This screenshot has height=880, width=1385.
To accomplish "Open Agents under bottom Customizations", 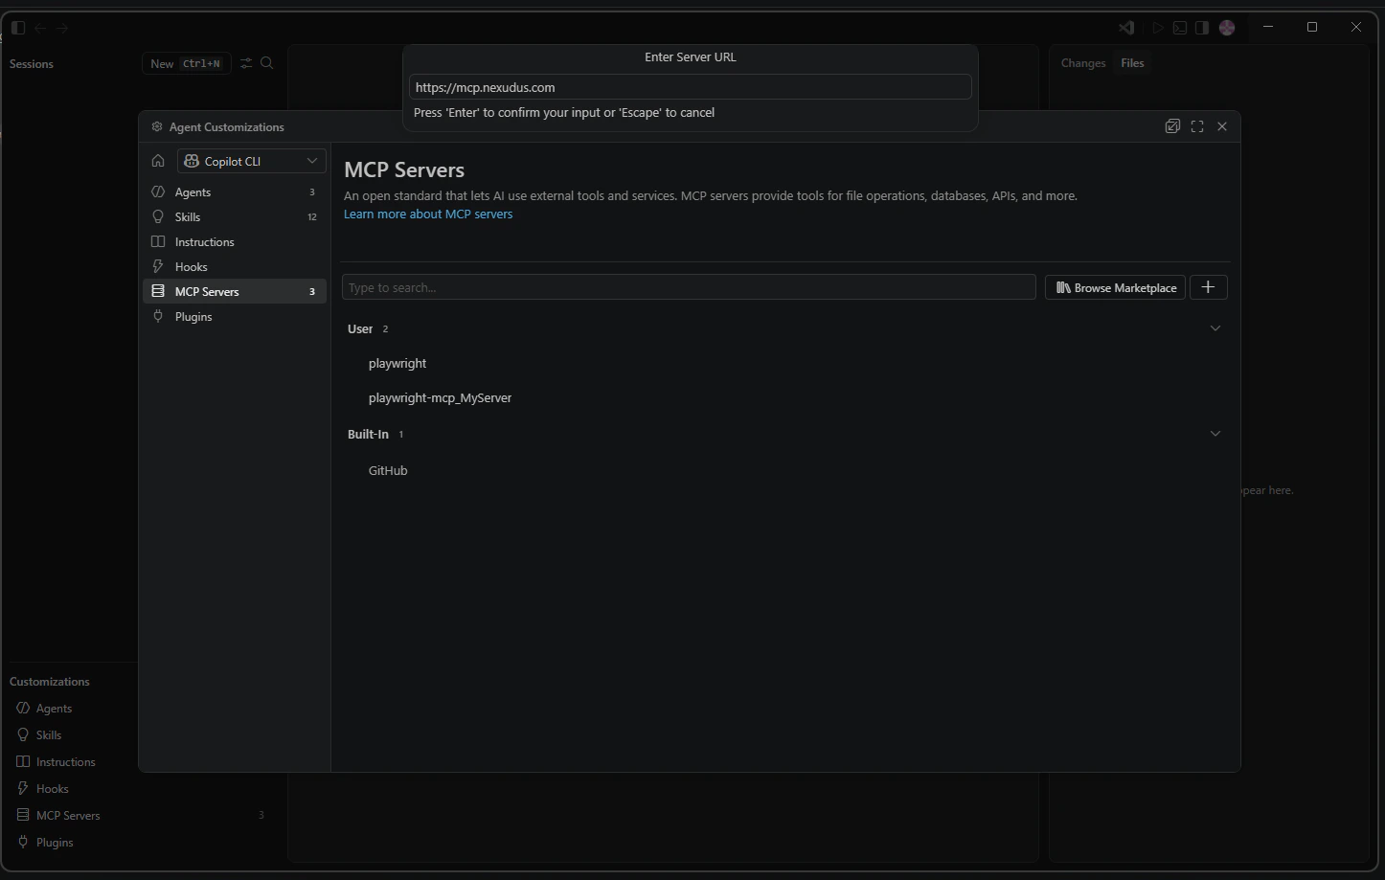I will tap(142, 708).
